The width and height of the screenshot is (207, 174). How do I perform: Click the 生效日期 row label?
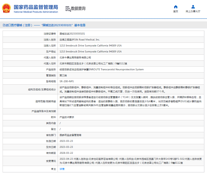click(51, 147)
